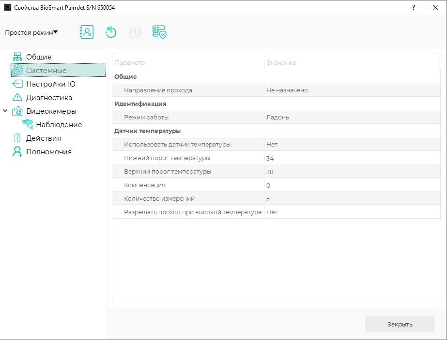Click the user list notebook toolbar icon
This screenshot has height=340, width=447.
tap(86, 32)
